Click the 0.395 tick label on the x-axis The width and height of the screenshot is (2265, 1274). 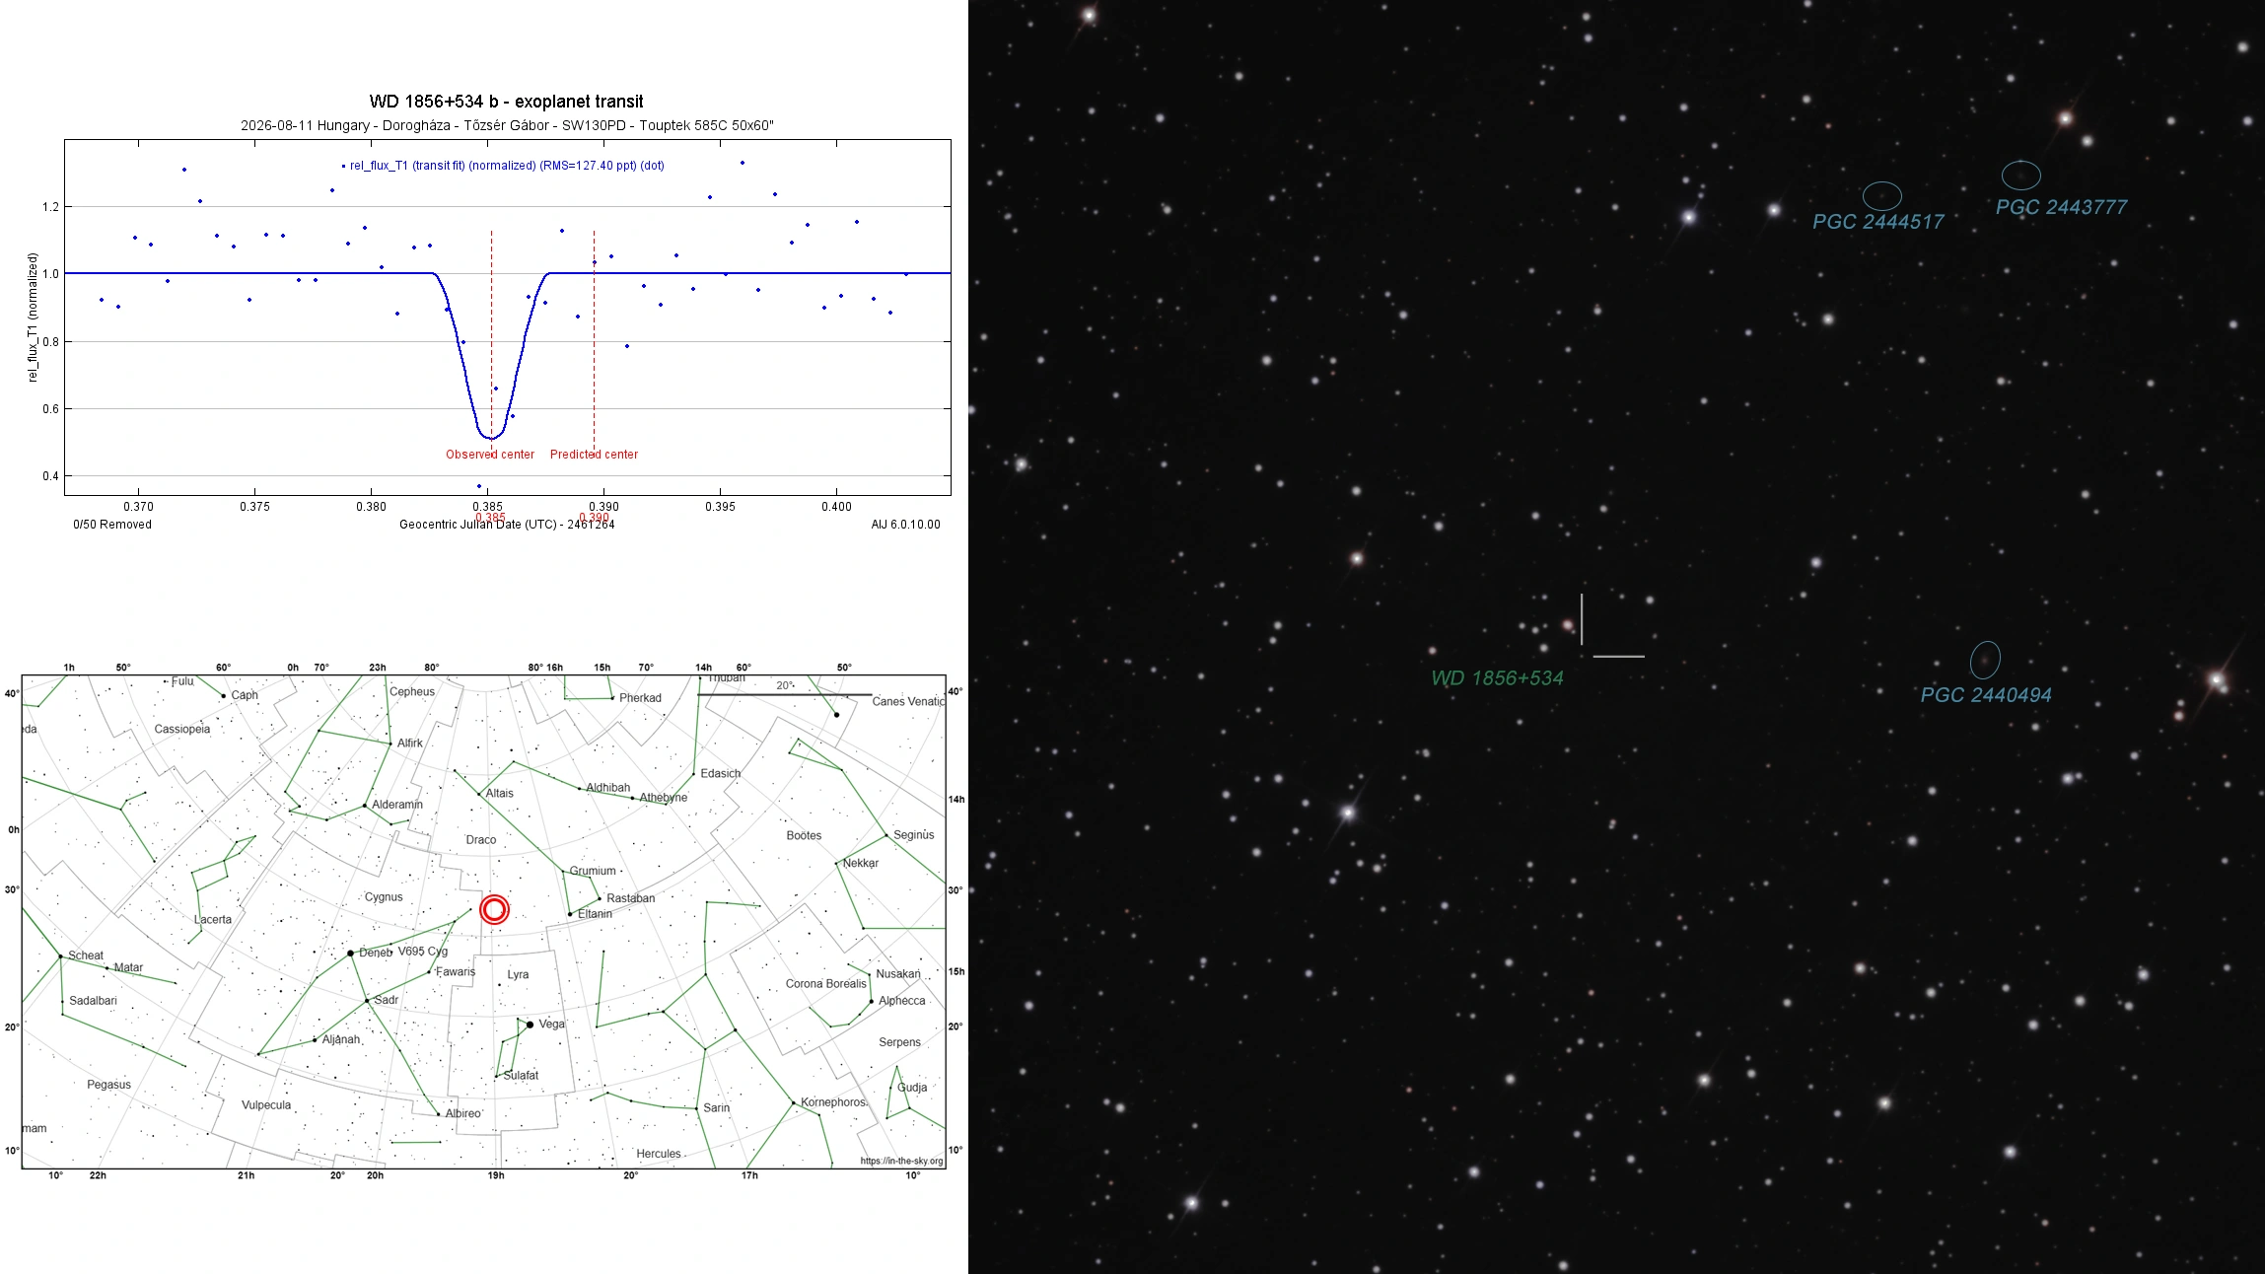(x=720, y=507)
